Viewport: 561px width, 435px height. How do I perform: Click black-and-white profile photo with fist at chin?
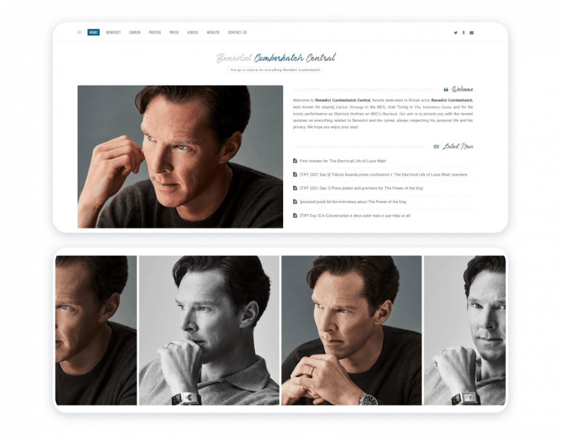tap(209, 331)
